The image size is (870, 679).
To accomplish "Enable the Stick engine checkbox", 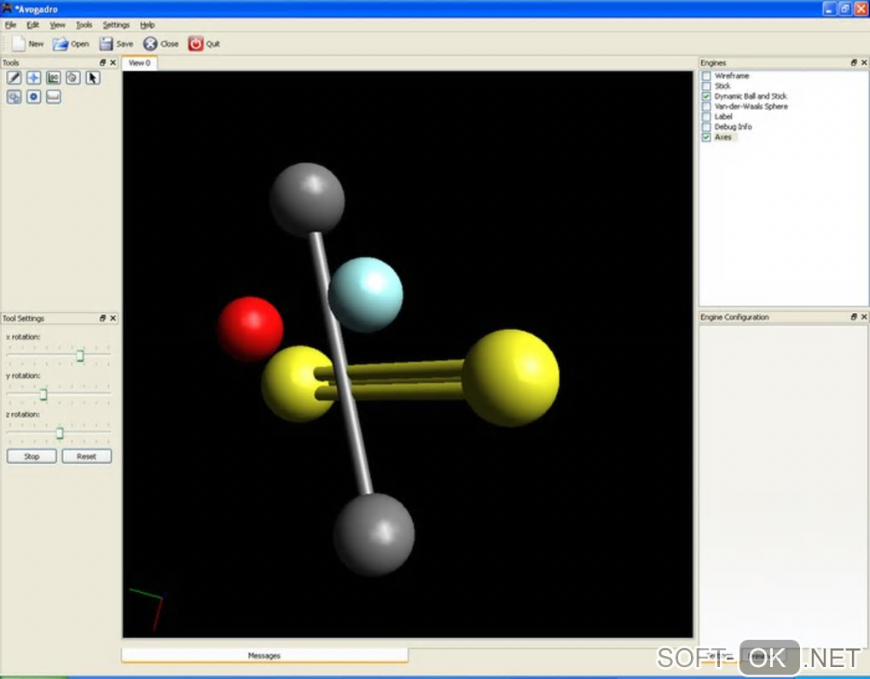I will tap(706, 86).
